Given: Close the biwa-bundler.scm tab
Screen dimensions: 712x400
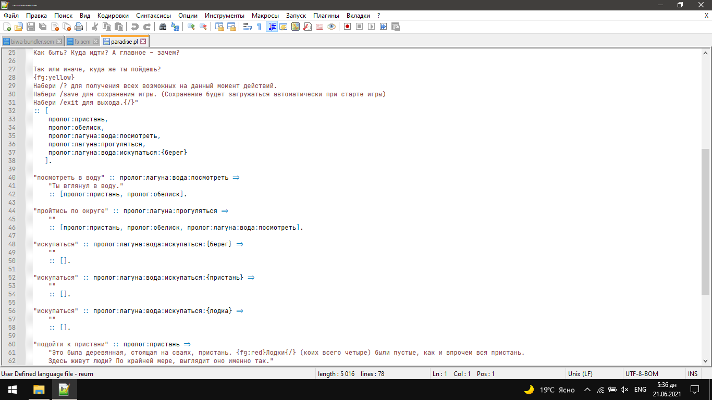Looking at the screenshot, I should [x=59, y=42].
